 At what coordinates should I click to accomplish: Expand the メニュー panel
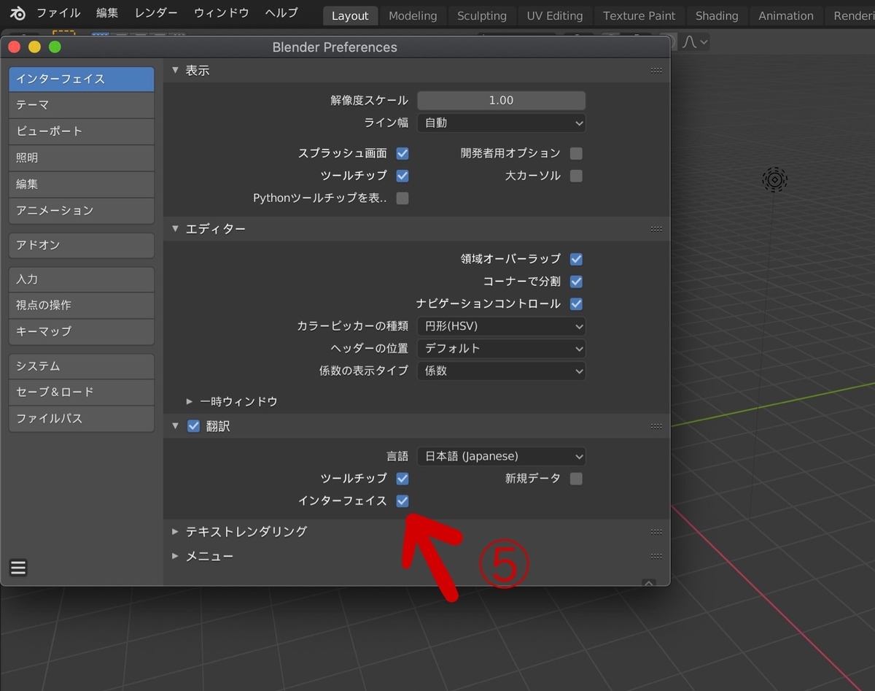pos(175,556)
